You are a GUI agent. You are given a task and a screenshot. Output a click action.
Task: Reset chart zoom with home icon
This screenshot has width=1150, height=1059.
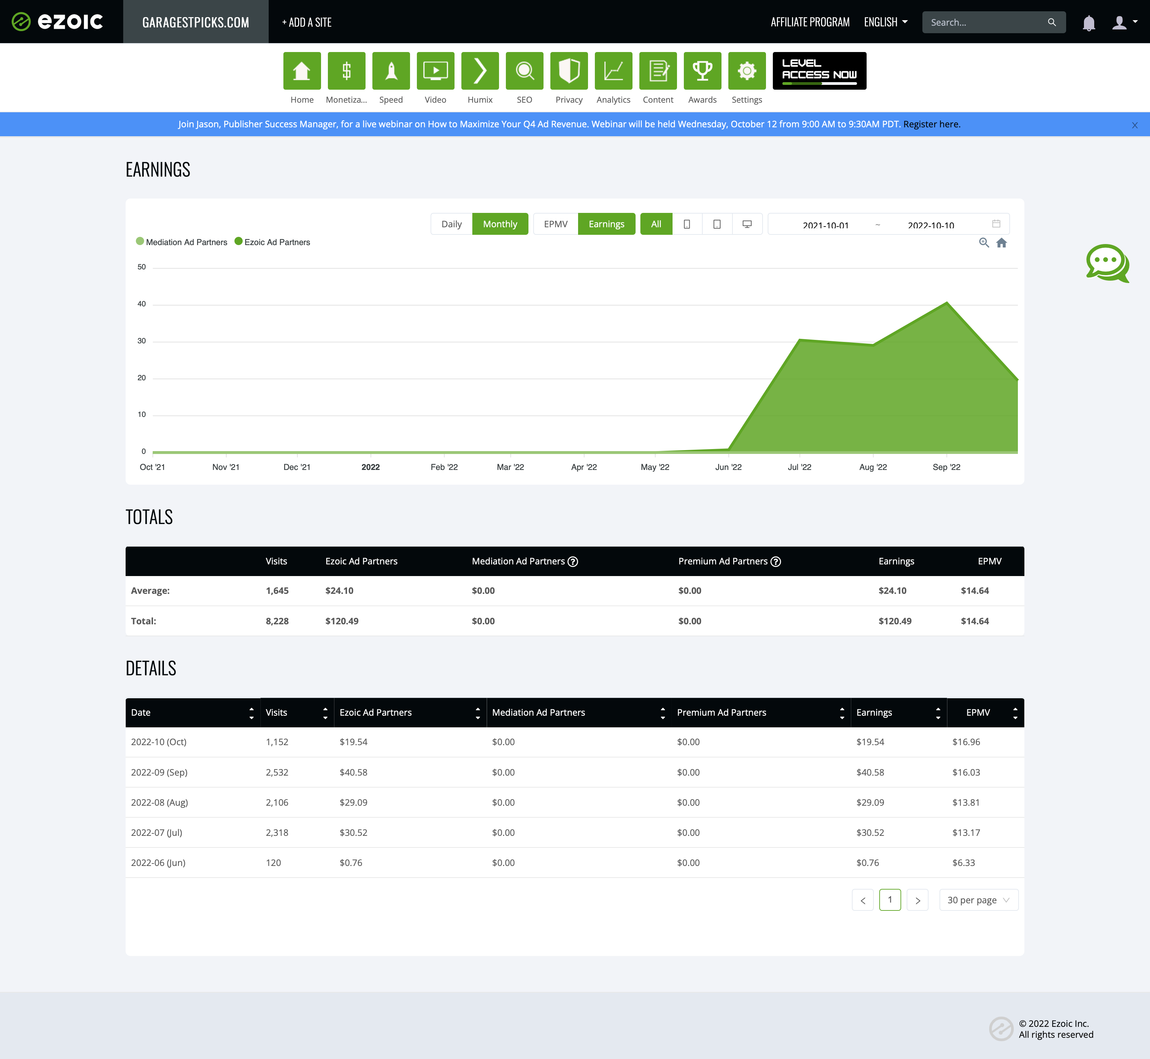(1001, 243)
